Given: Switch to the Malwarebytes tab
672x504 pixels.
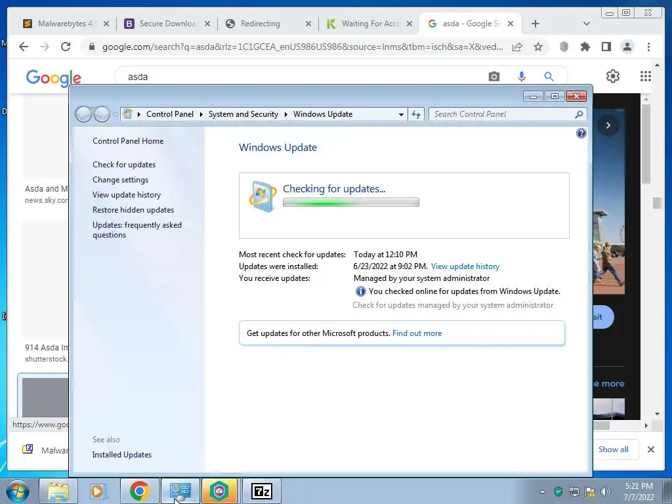Looking at the screenshot, I should pyautogui.click(x=65, y=24).
